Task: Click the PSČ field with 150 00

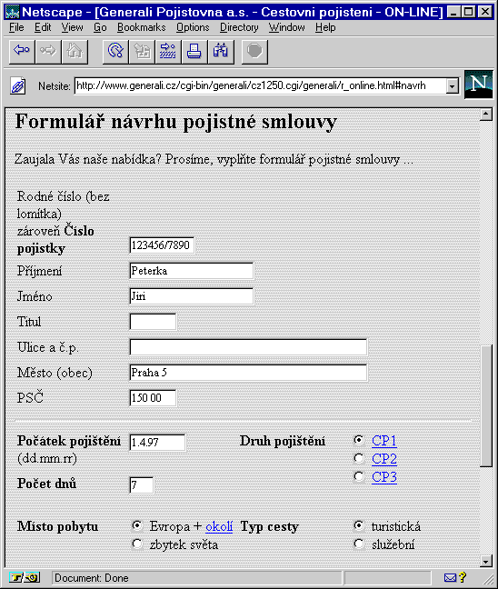Action: [153, 398]
